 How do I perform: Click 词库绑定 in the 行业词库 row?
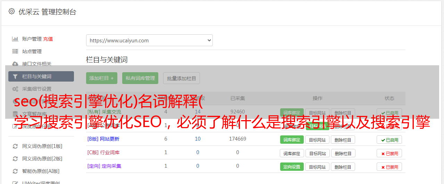tap(292, 153)
